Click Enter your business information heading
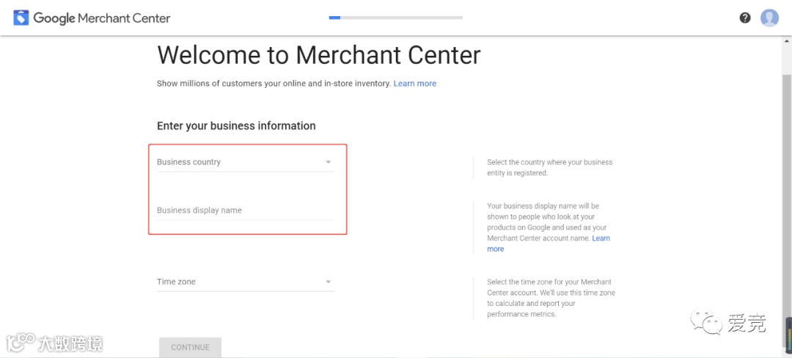Screen dimensions: 792x358 (x=236, y=125)
